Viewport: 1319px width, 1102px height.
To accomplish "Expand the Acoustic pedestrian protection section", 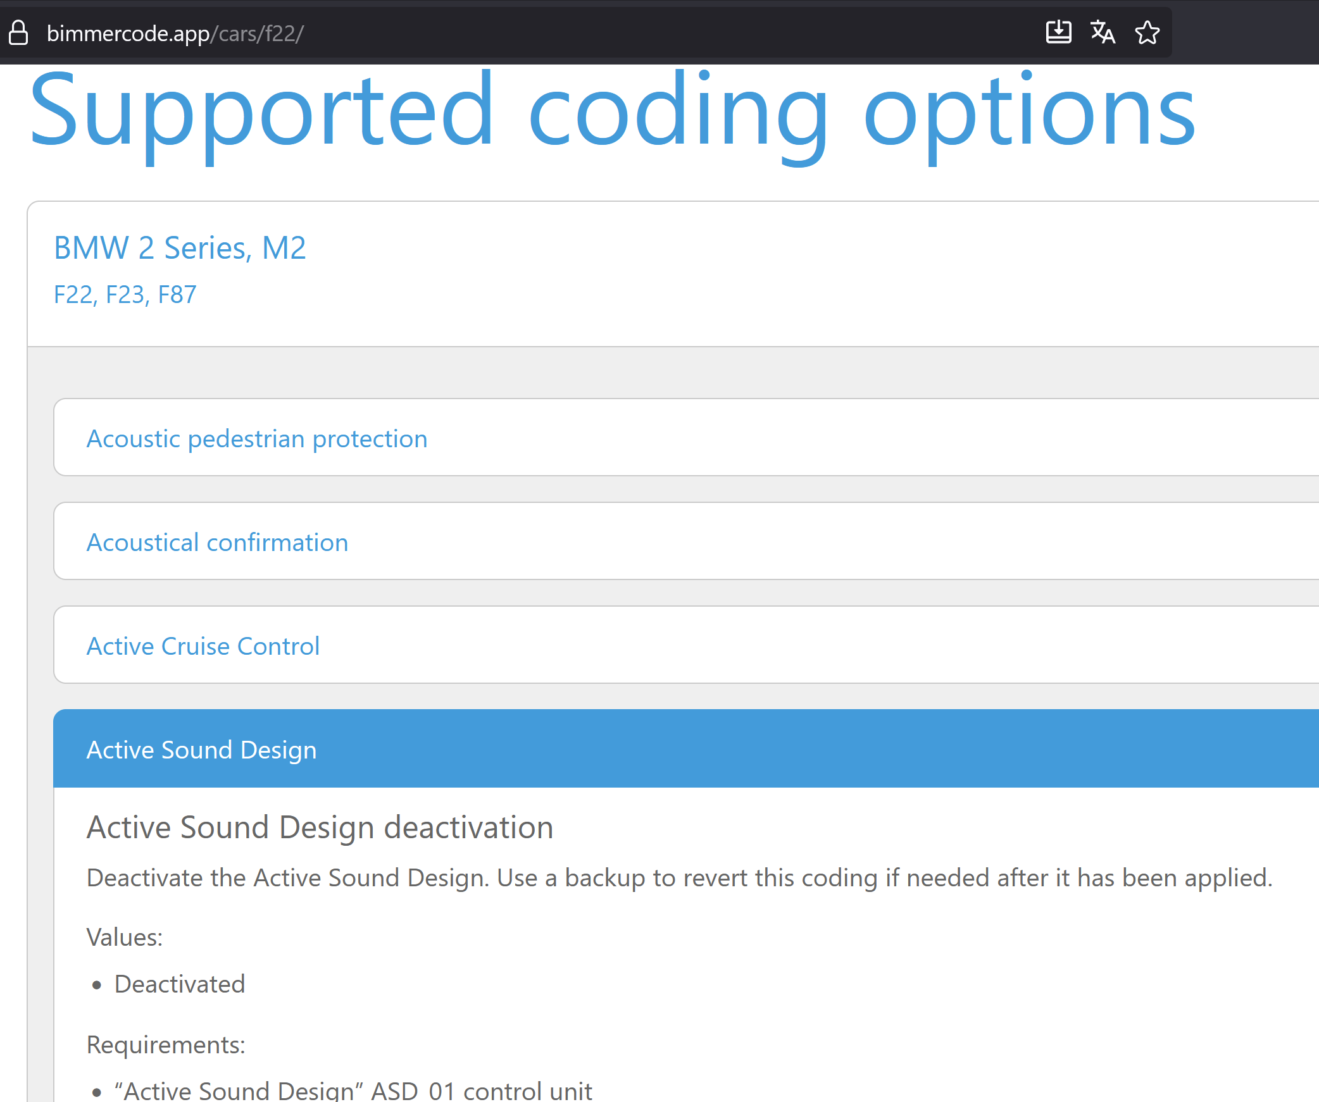I will pyautogui.click(x=686, y=438).
